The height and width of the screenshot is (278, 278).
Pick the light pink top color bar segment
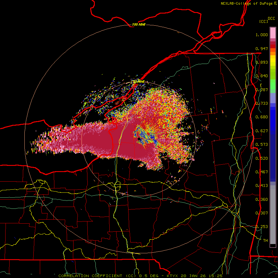pos(273,33)
